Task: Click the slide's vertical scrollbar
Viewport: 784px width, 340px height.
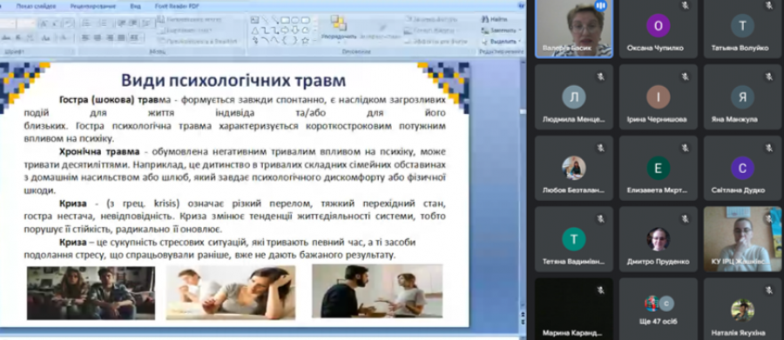Action: point(523,190)
